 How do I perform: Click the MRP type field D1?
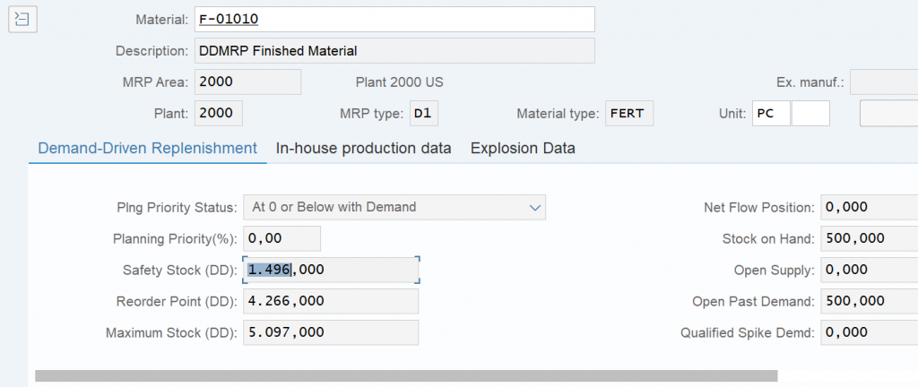(423, 114)
